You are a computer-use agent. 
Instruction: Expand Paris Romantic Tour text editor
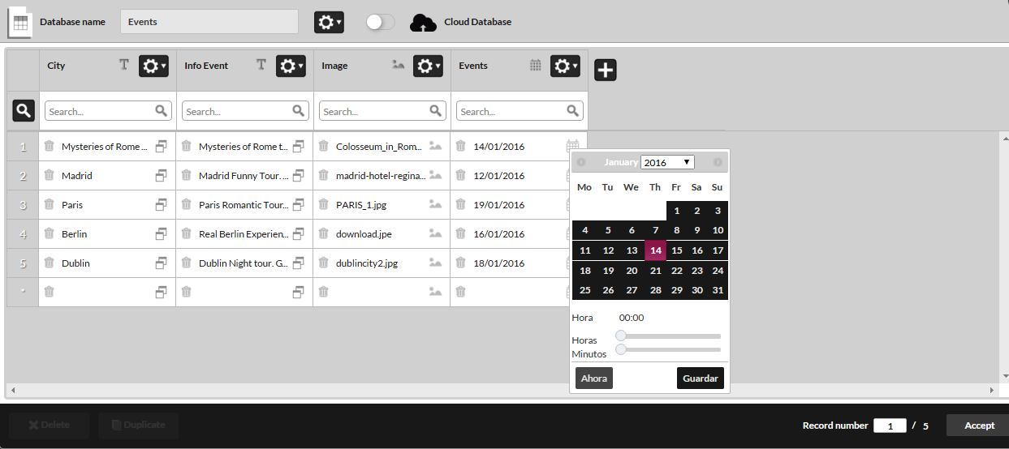click(x=299, y=204)
